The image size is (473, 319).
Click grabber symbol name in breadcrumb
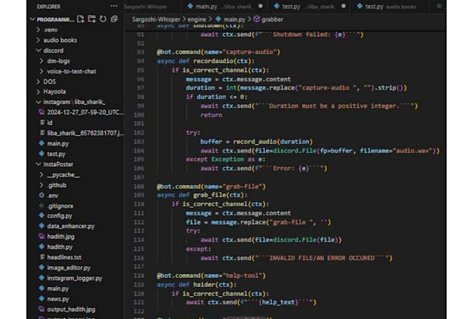pos(272,19)
